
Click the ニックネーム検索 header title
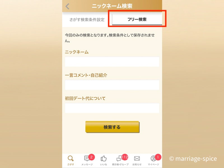coord(112,6)
